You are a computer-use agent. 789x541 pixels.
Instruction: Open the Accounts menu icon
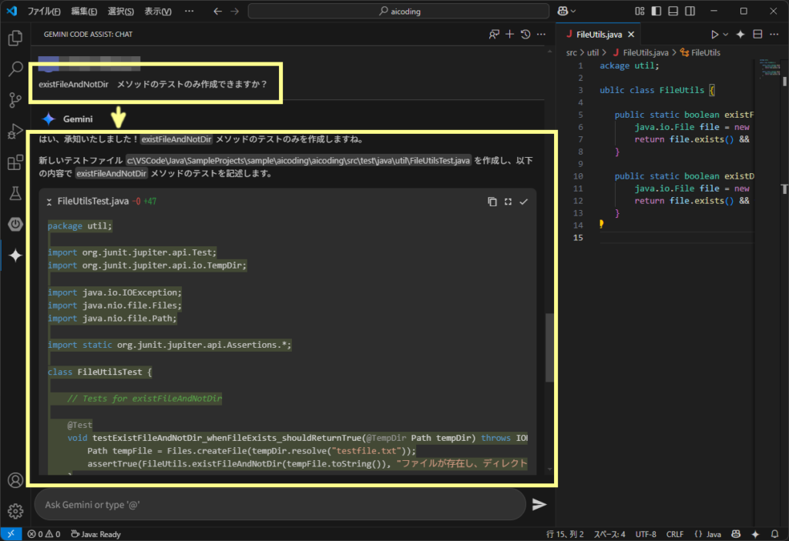tap(15, 480)
